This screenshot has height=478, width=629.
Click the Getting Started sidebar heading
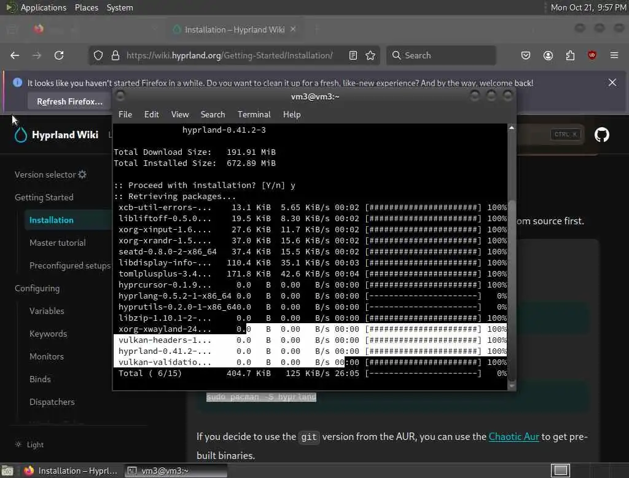(x=44, y=197)
